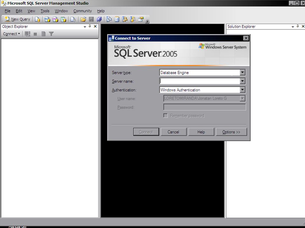This screenshot has height=228, width=305.
Task: Click the Filter funnel icon in Object Explorer
Action: coord(51,34)
